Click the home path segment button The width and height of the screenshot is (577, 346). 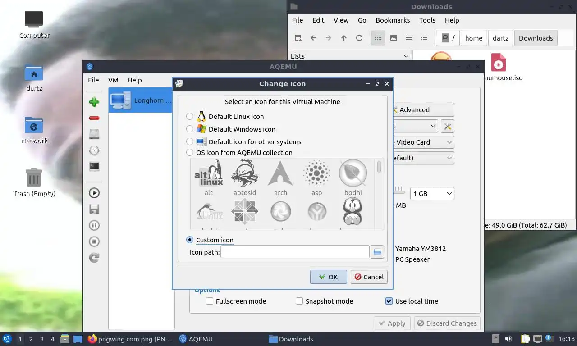click(x=474, y=38)
